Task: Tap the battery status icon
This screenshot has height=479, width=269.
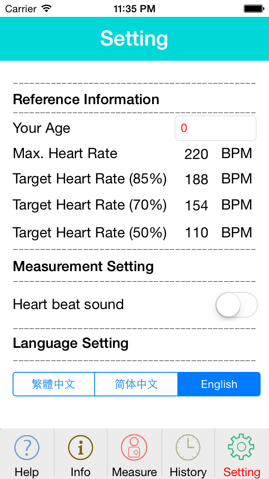Action: pos(254,8)
